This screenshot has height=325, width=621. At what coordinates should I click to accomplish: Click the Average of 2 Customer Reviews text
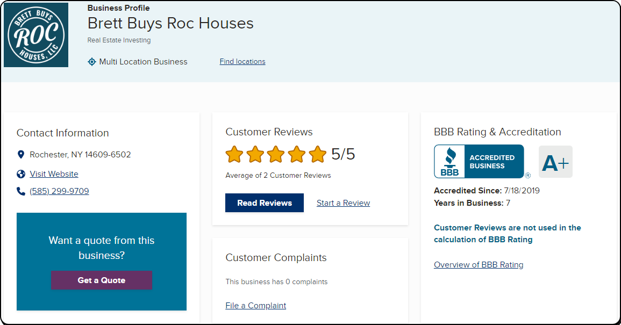pyautogui.click(x=278, y=175)
